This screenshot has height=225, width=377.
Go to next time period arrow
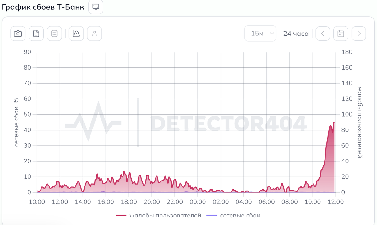pyautogui.click(x=359, y=34)
